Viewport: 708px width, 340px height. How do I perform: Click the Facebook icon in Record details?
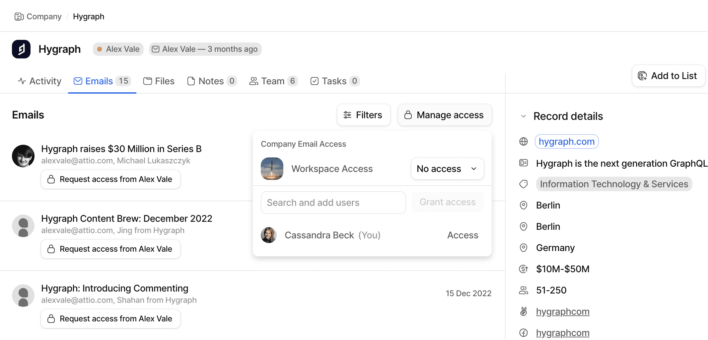524,333
